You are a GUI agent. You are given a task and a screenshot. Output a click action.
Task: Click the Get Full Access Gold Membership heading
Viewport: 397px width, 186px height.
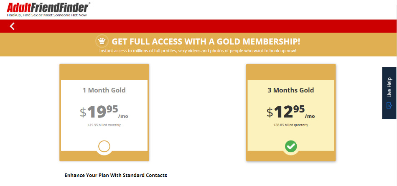point(206,41)
